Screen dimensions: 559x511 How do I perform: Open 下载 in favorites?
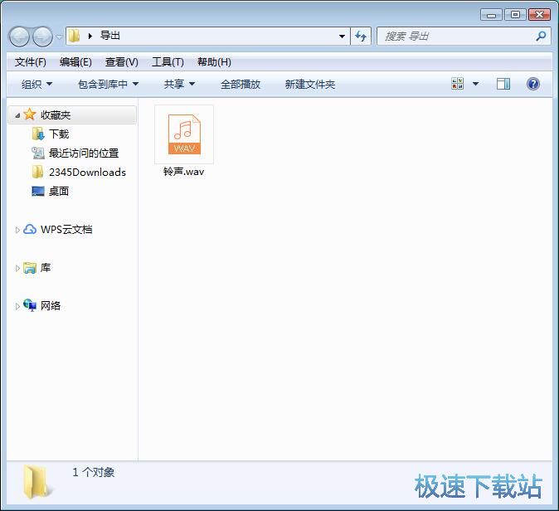tap(59, 134)
